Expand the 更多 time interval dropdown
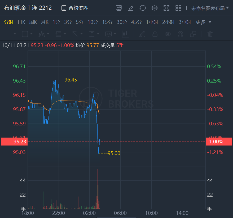 tap(203, 22)
